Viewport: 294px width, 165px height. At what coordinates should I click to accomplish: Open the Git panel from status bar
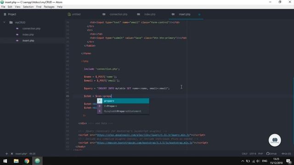pos(286,154)
